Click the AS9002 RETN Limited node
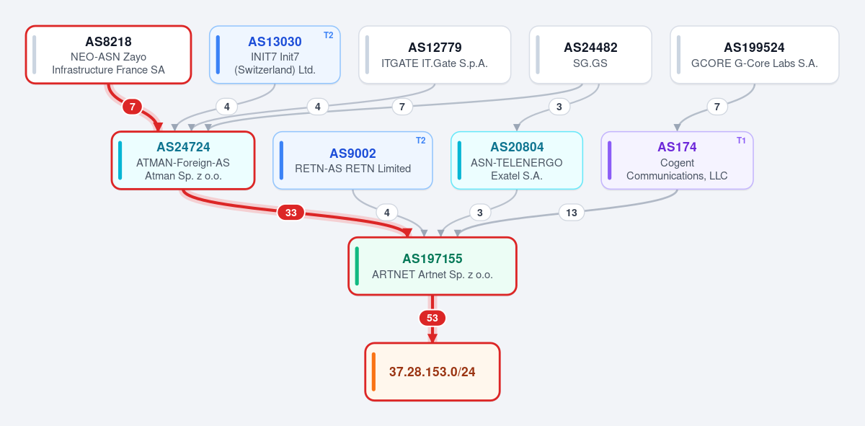The height and width of the screenshot is (426, 865). pos(352,160)
